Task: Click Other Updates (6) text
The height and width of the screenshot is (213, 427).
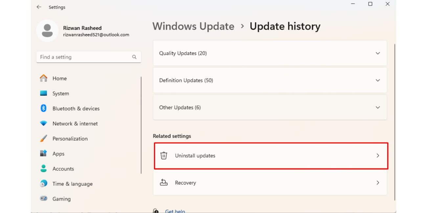Action: (180, 107)
